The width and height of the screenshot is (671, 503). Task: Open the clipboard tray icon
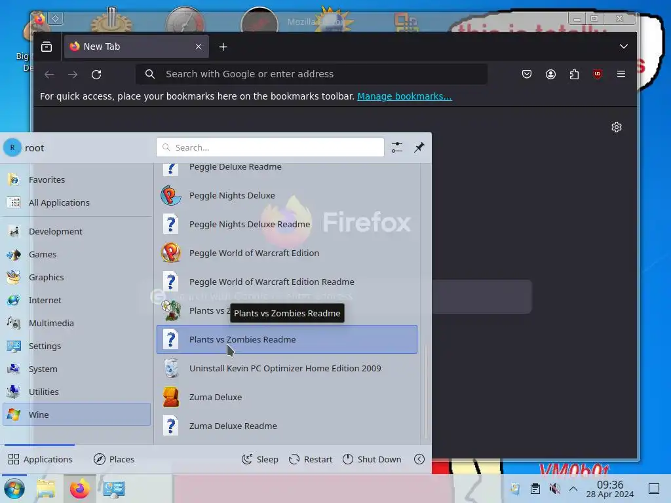coord(535,489)
